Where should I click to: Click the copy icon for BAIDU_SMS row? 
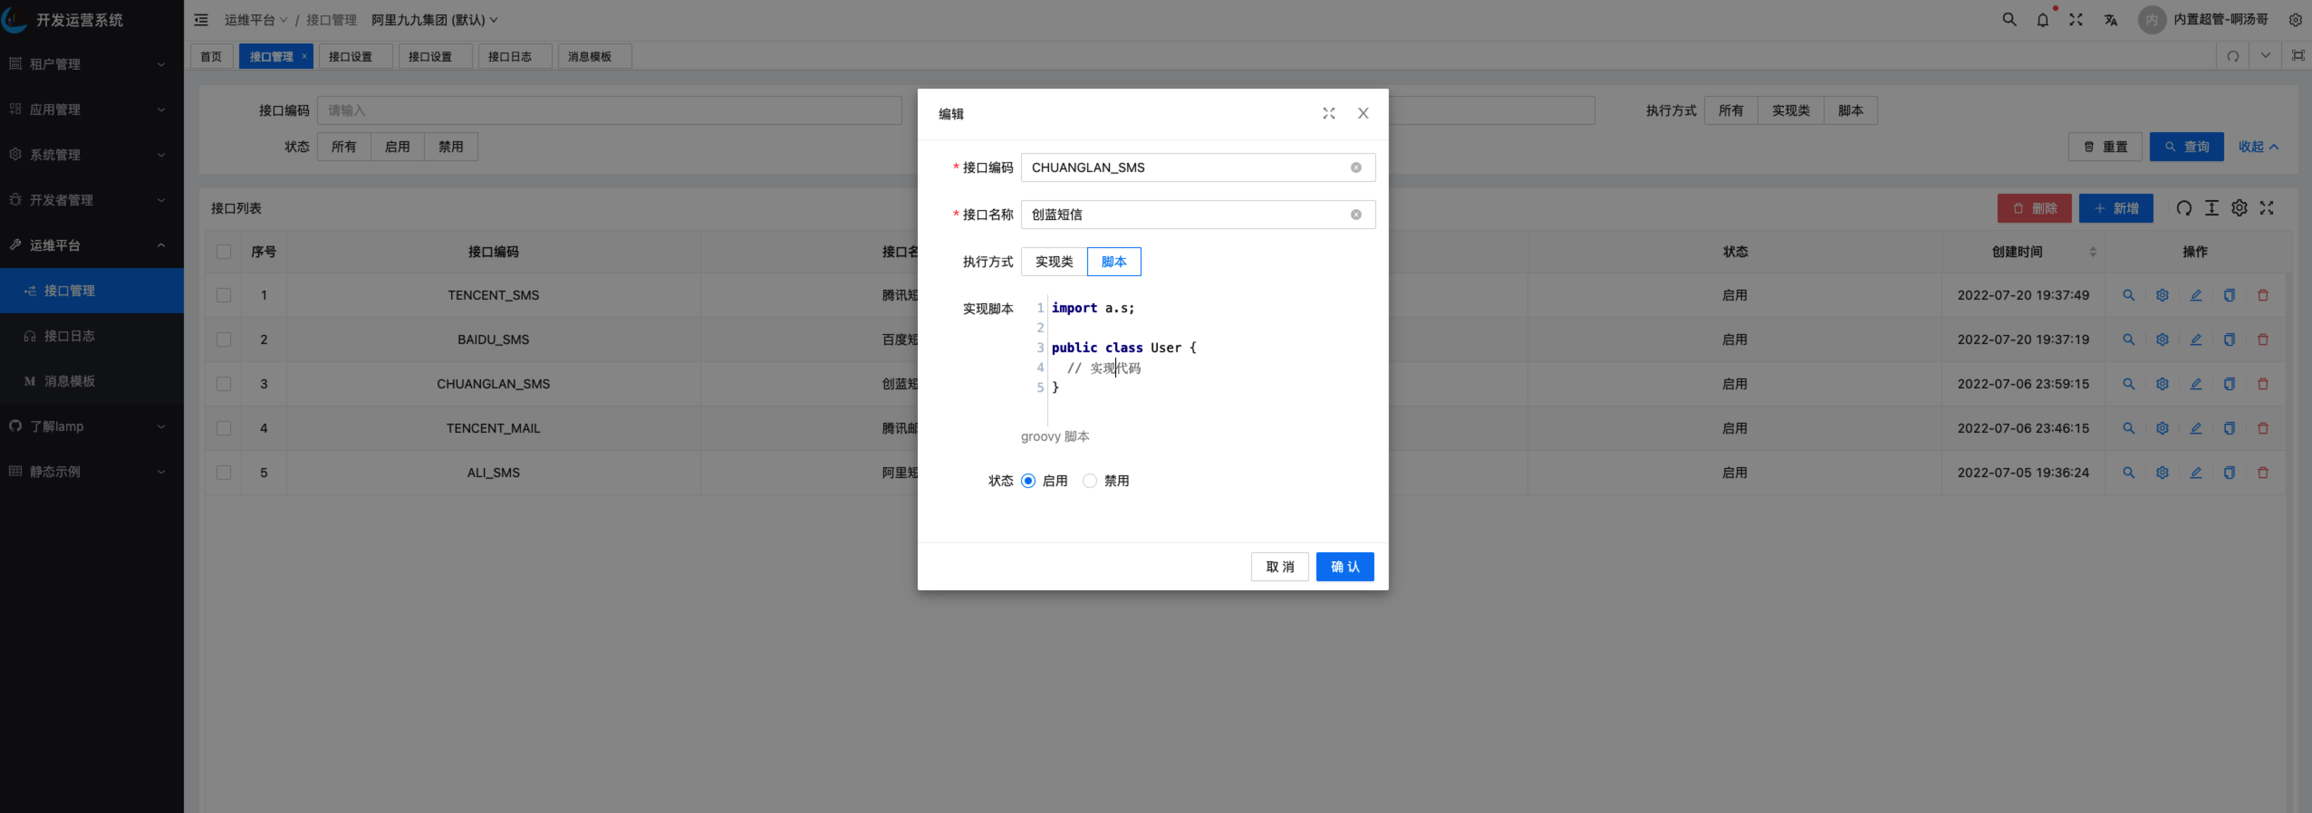click(2229, 340)
